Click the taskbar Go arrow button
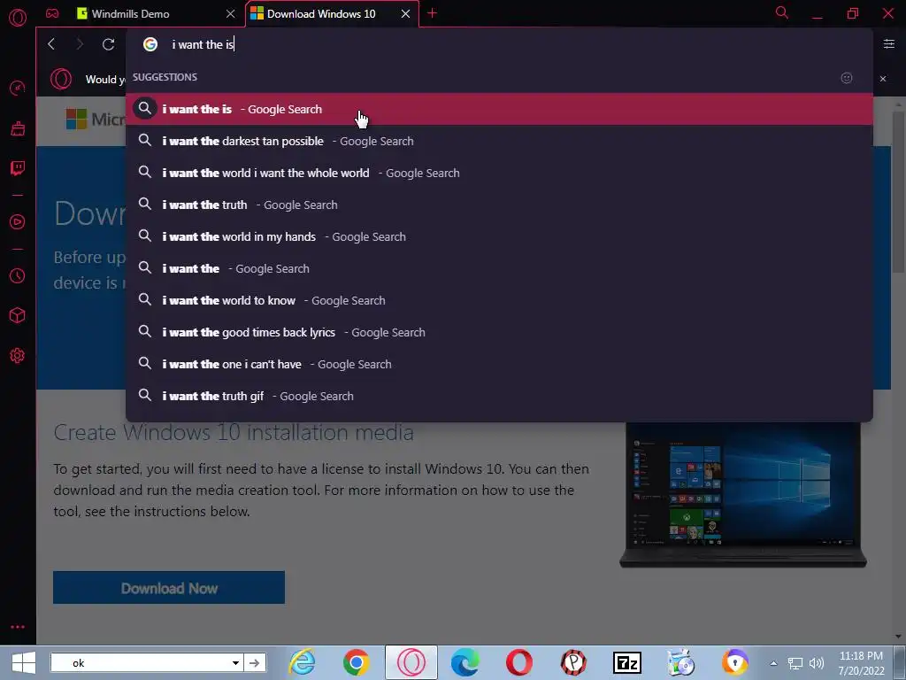Image resolution: width=906 pixels, height=680 pixels. [254, 662]
